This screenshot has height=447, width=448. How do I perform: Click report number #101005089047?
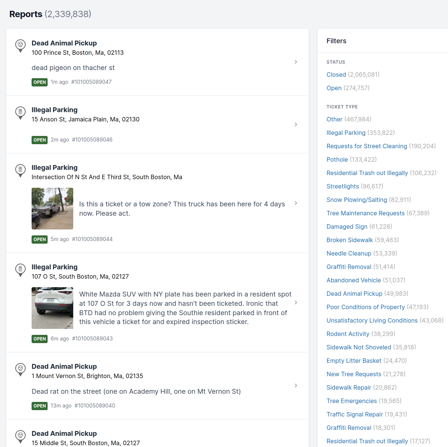coord(91,82)
